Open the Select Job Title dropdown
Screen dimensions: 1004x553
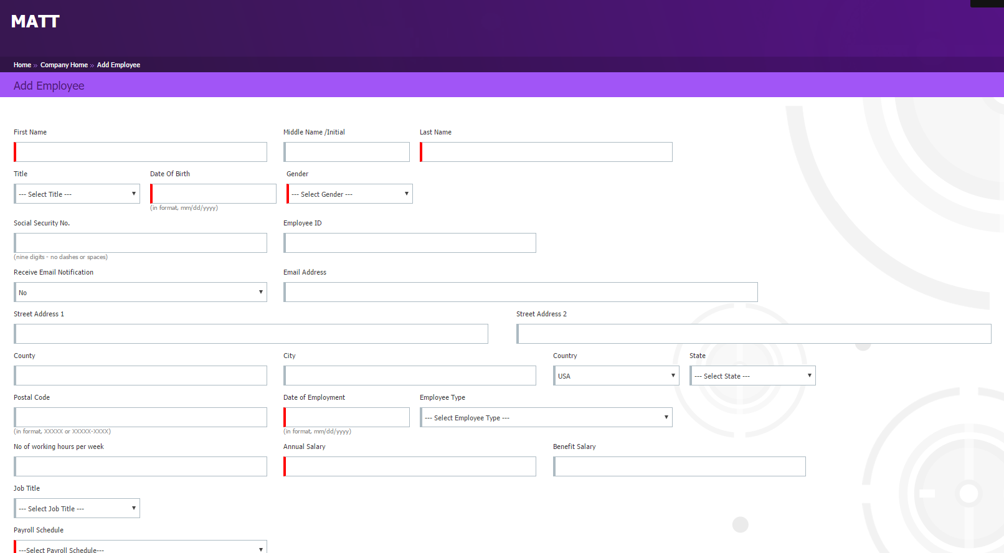click(77, 508)
